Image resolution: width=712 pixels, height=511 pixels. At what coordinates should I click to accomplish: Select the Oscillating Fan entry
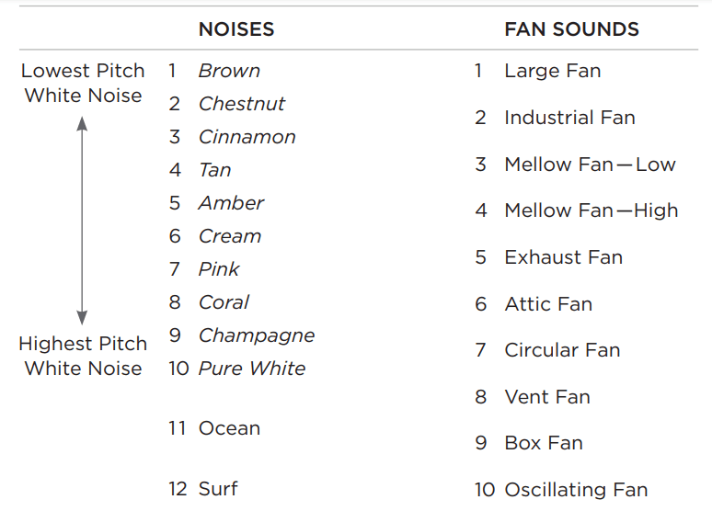[576, 490]
